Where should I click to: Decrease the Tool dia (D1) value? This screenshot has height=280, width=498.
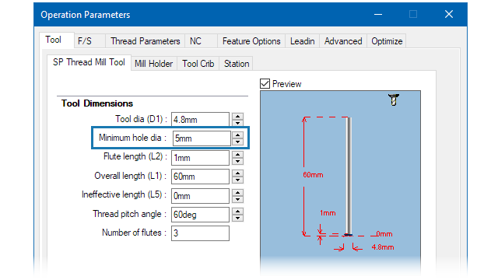(x=237, y=123)
